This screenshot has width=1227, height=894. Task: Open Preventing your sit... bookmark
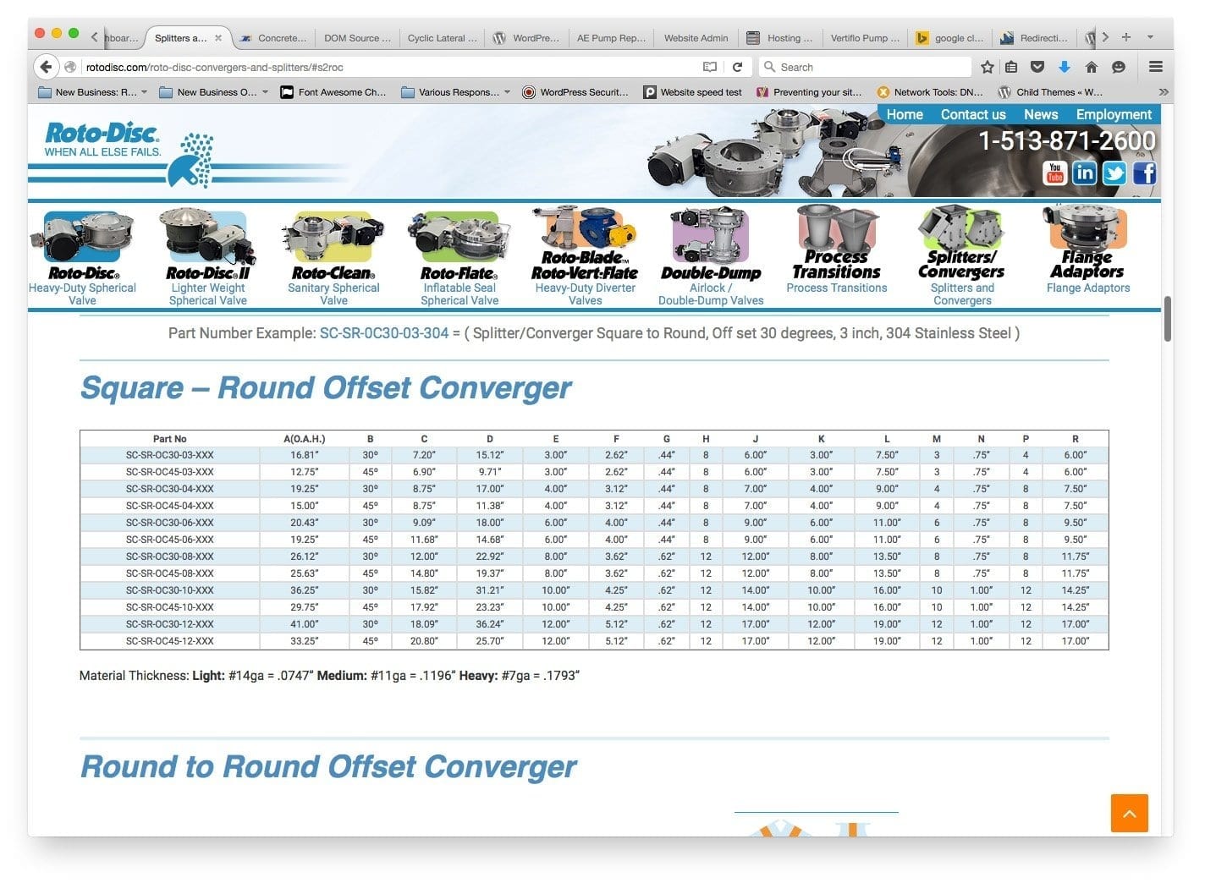click(809, 92)
